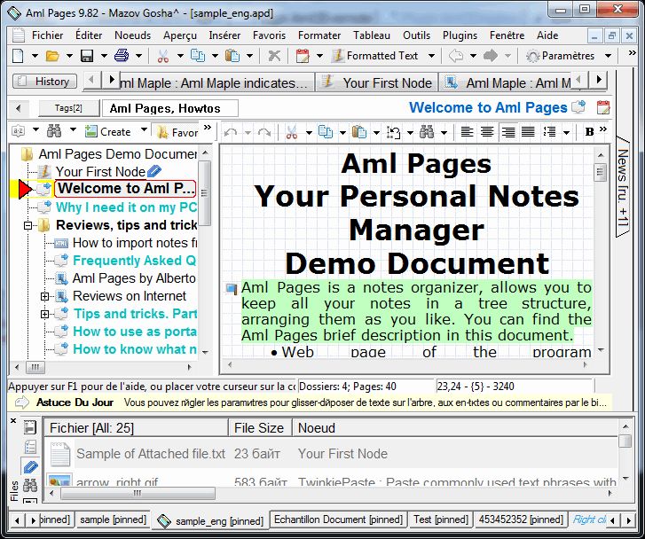The height and width of the screenshot is (539, 645).
Task: Open Formatted Text dropdown arrow
Action: tap(431, 56)
